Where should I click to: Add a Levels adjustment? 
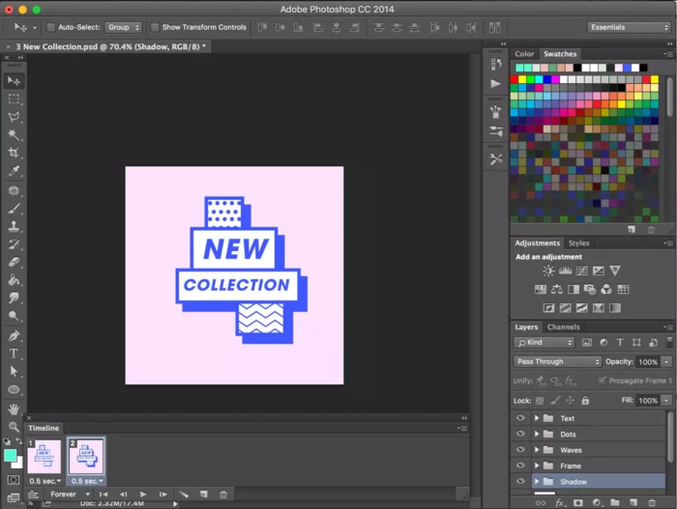565,270
